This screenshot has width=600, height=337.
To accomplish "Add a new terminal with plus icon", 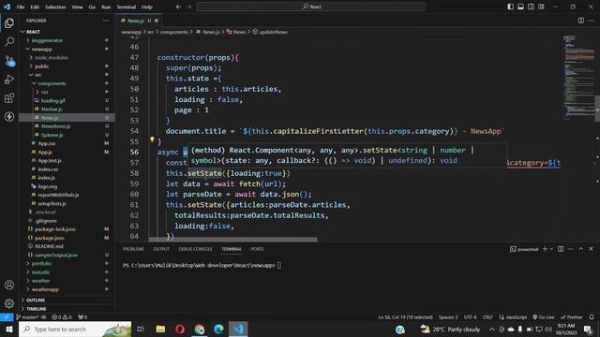I will [x=545, y=249].
